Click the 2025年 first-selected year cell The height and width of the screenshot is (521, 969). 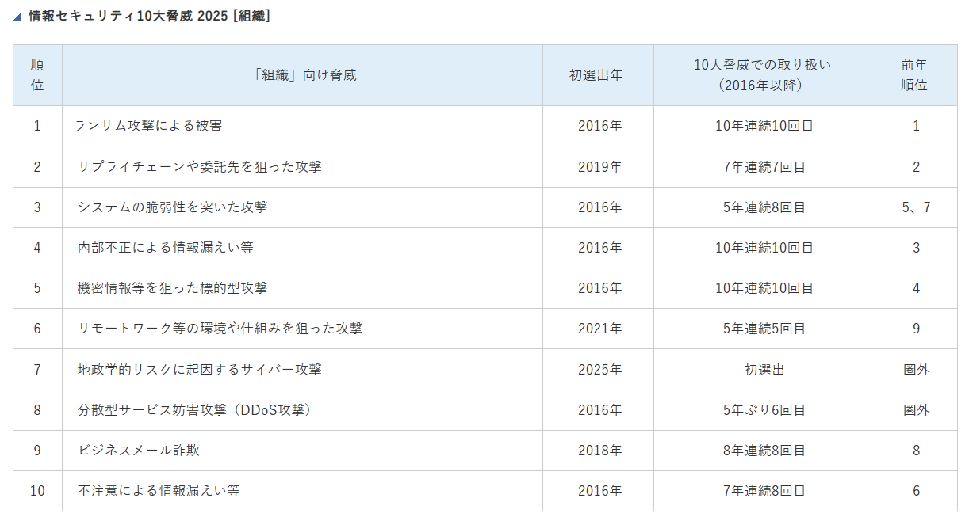tap(599, 370)
